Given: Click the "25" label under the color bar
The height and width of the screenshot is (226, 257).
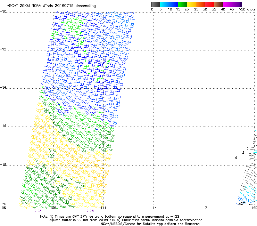Looking at the screenshot, I should point(196,9).
